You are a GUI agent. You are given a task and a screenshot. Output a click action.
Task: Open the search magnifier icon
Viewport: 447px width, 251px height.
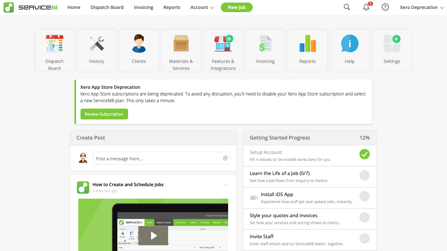(x=347, y=7)
